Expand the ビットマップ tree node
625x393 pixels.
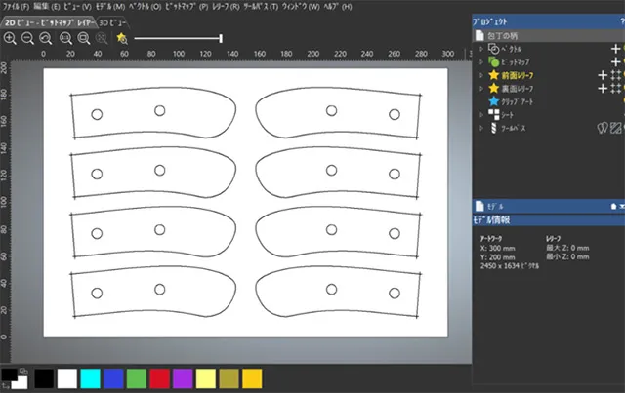coord(480,60)
